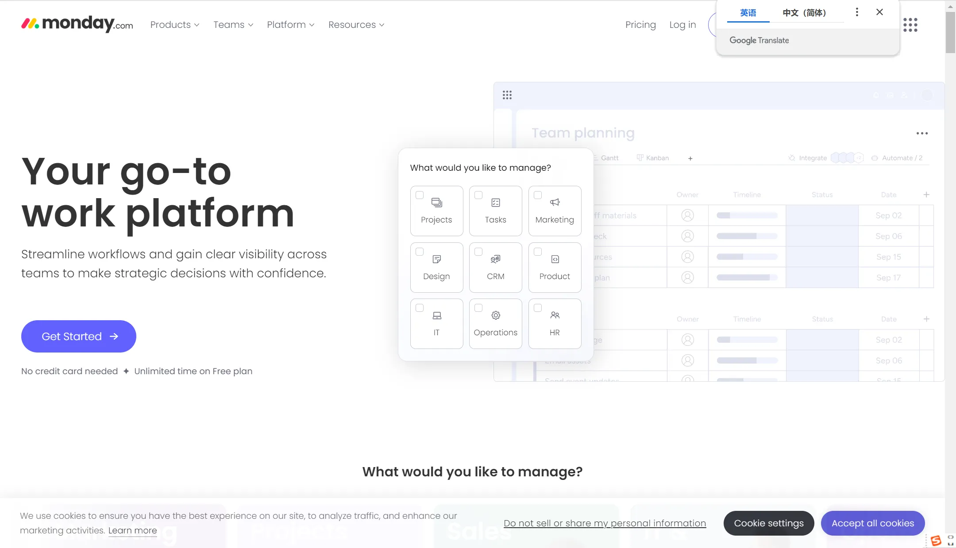
Task: Click the HR people icon
Action: (555, 315)
